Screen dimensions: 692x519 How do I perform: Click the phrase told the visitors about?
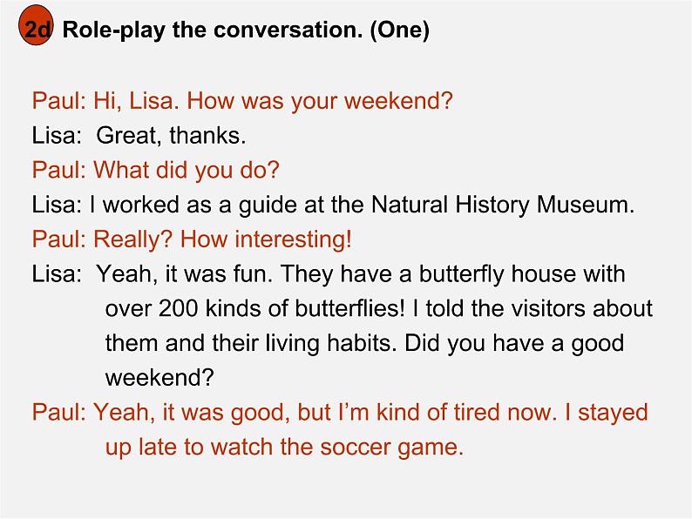[539, 308]
